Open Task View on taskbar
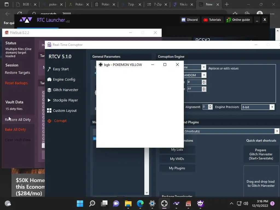This screenshot has height=210, width=280. coord(104,203)
